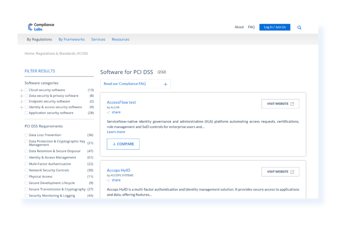346x231 pixels.
Task: Expand the Read our Compliance FAQ panel
Action: pos(135,84)
